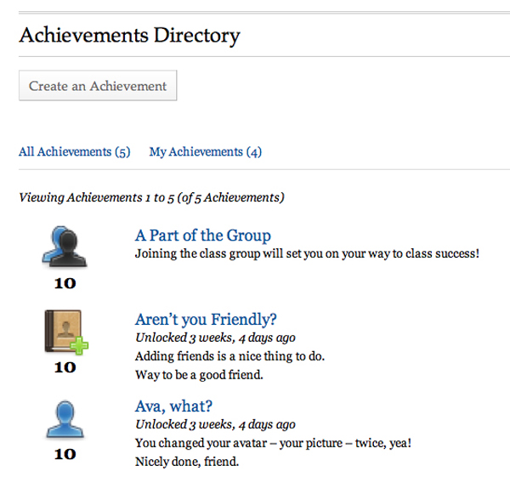This screenshot has height=477, width=510.
Task: Click the Unlocked timestamp under Ava, what?
Action: [215, 424]
